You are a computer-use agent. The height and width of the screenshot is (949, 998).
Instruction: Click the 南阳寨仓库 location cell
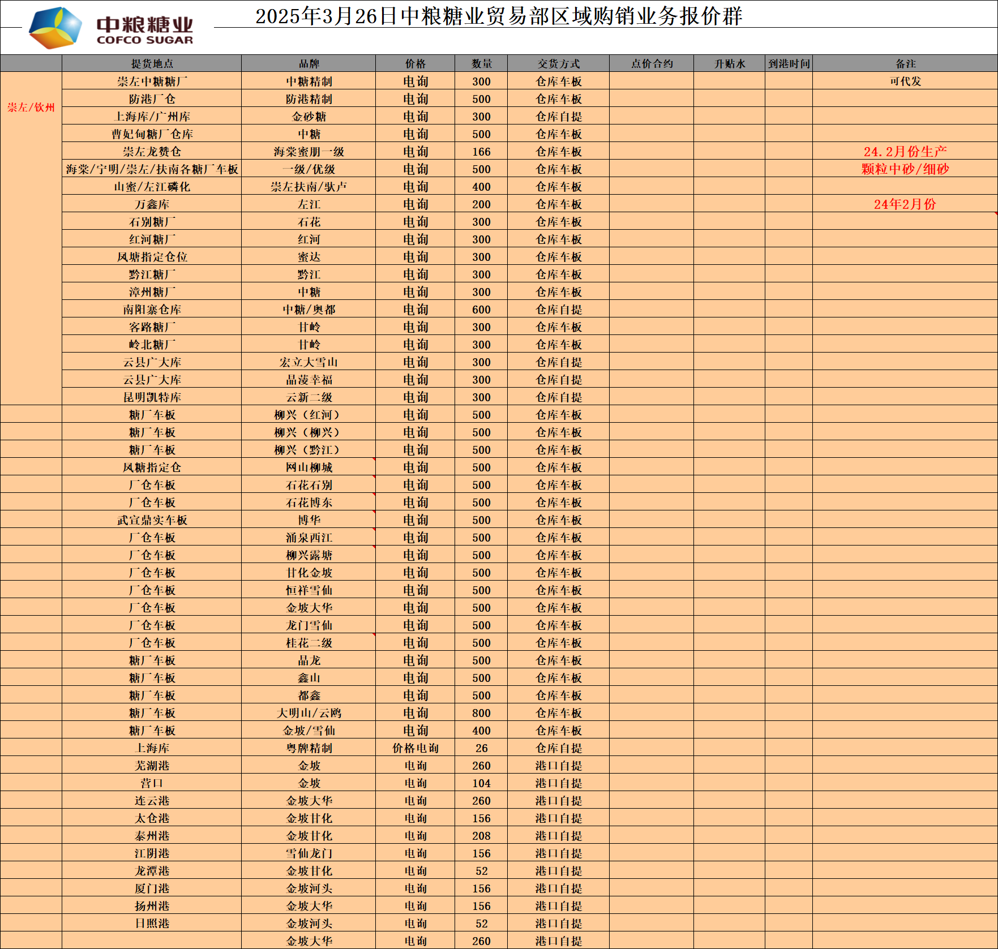click(152, 310)
